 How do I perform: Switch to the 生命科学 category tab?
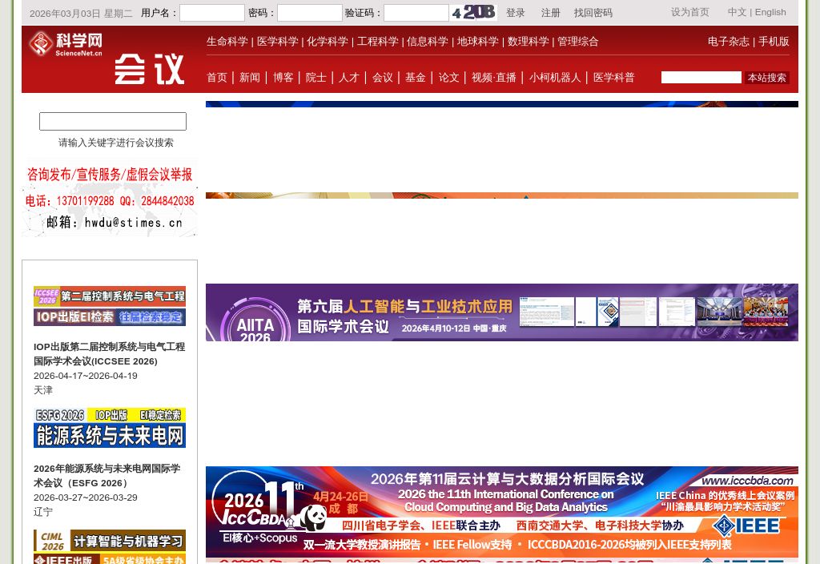pyautogui.click(x=227, y=41)
